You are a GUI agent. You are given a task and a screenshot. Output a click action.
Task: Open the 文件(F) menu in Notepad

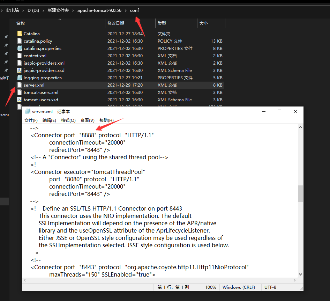click(x=31, y=120)
